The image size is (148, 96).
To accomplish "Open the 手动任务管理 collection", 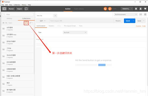I will (18, 56).
